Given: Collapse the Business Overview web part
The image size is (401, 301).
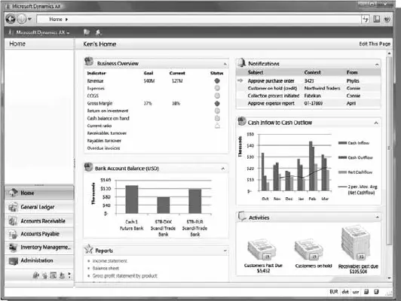Looking at the screenshot, I should click(x=225, y=64).
